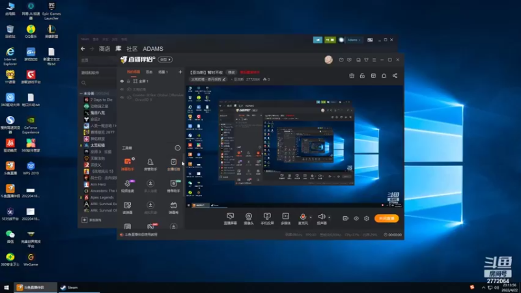521x293 pixels.
Task: Click the user avatar in the companion title bar
Action: pos(329,59)
